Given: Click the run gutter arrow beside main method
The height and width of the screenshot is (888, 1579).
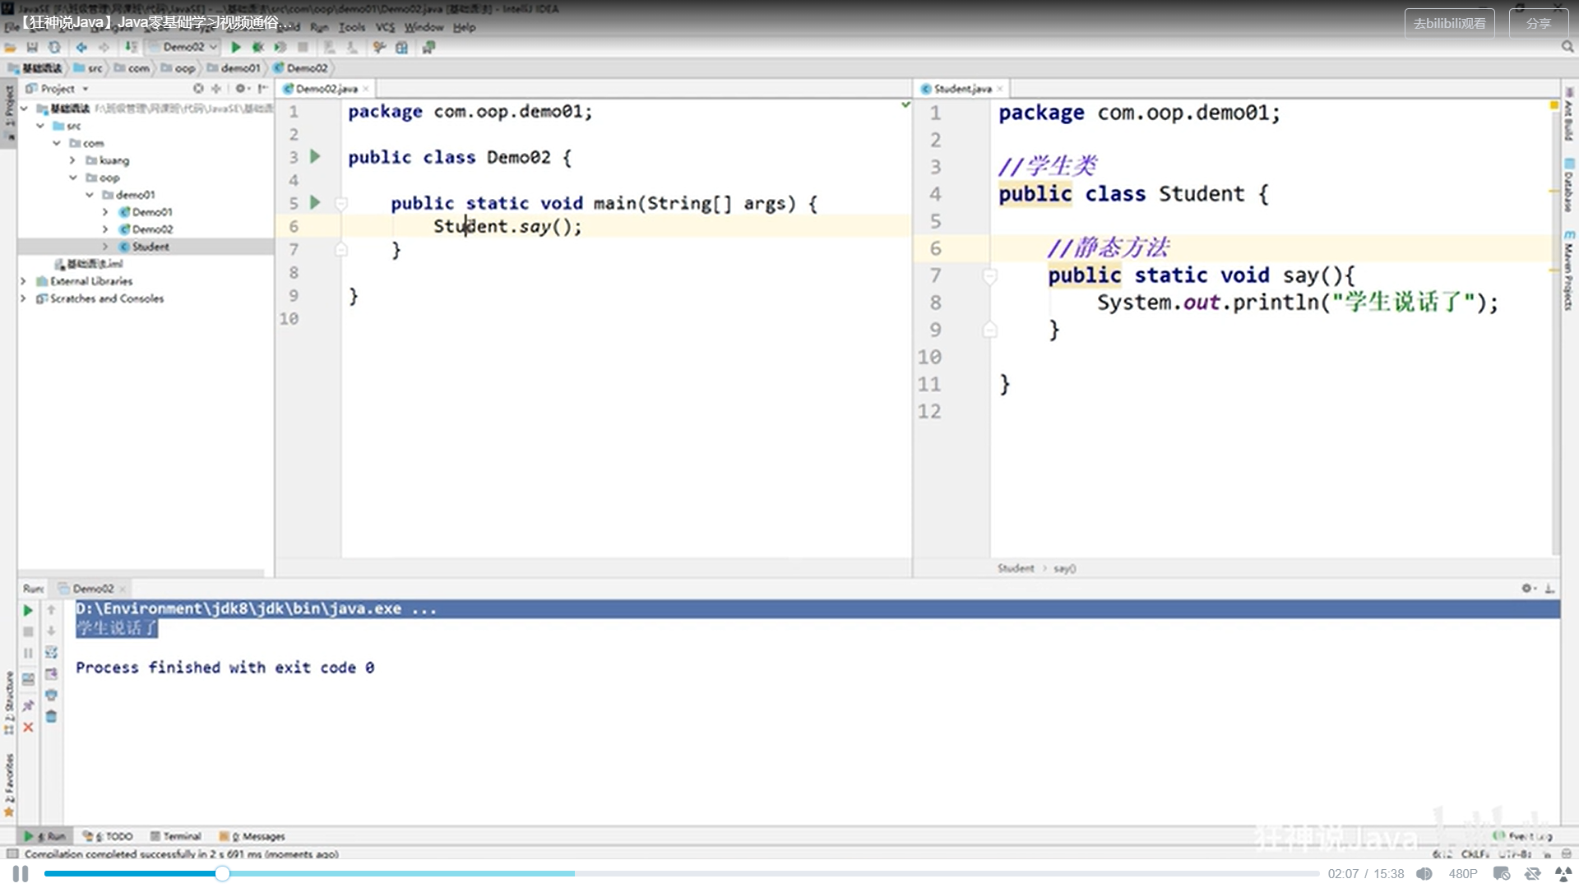Looking at the screenshot, I should (x=315, y=202).
